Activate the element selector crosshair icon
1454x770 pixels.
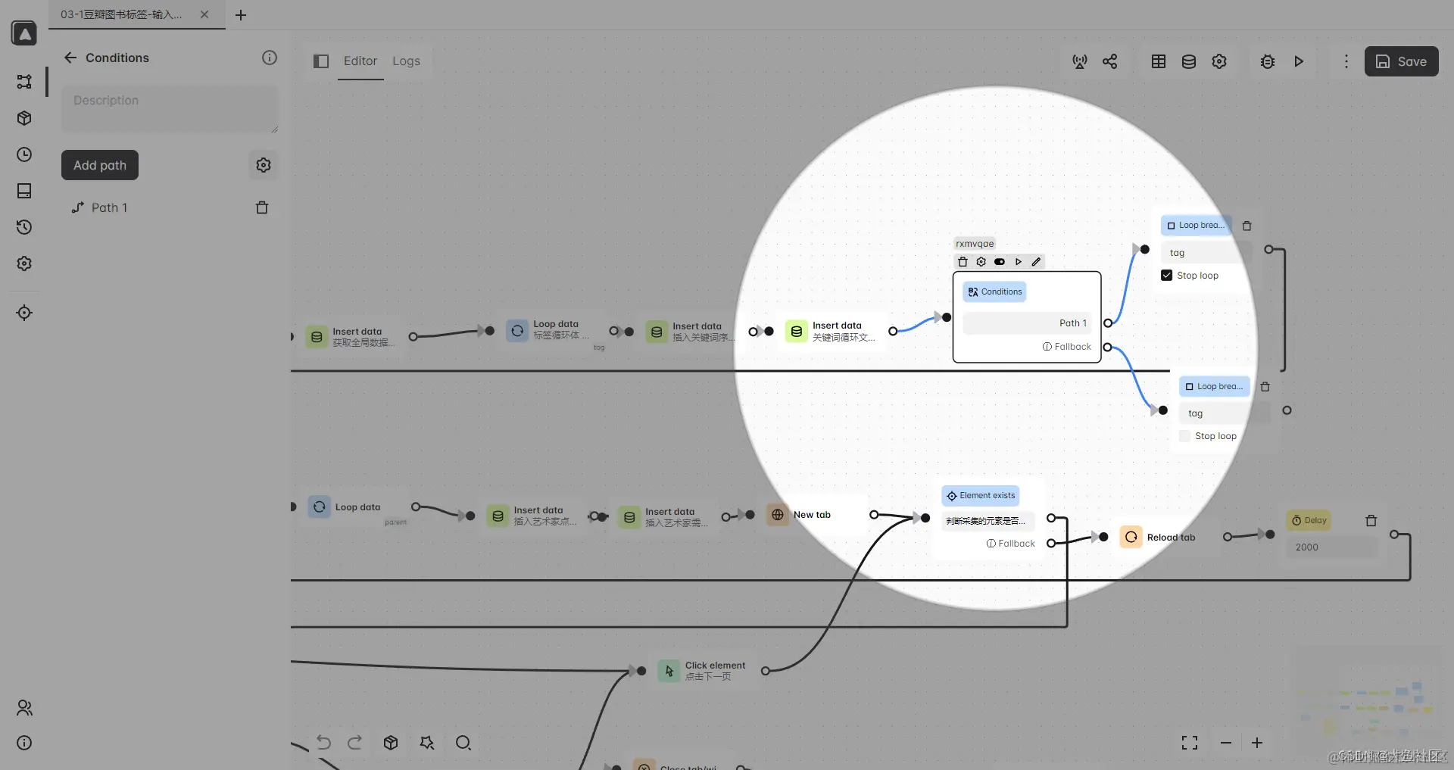coord(24,313)
